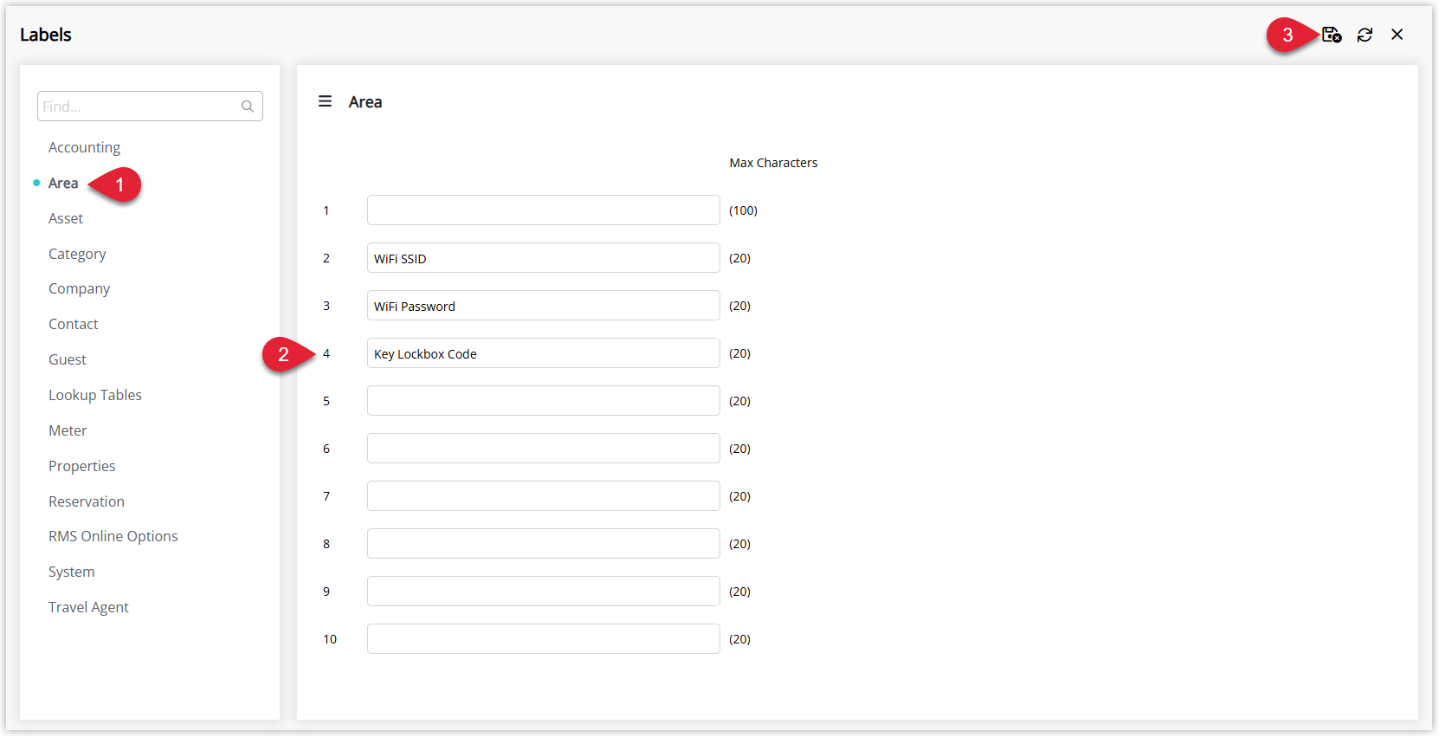Click the empty label 10 field

(x=544, y=639)
